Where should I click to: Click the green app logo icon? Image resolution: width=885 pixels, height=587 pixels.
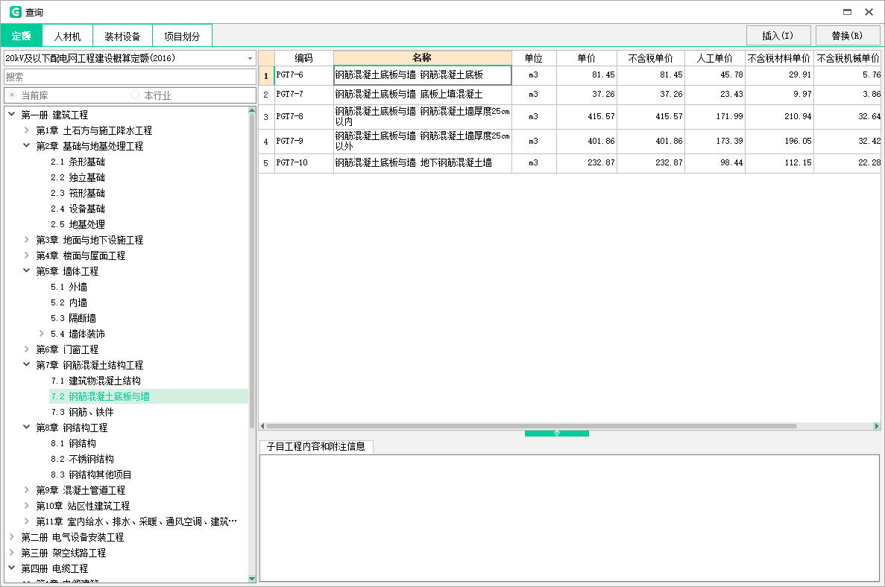coord(15,12)
